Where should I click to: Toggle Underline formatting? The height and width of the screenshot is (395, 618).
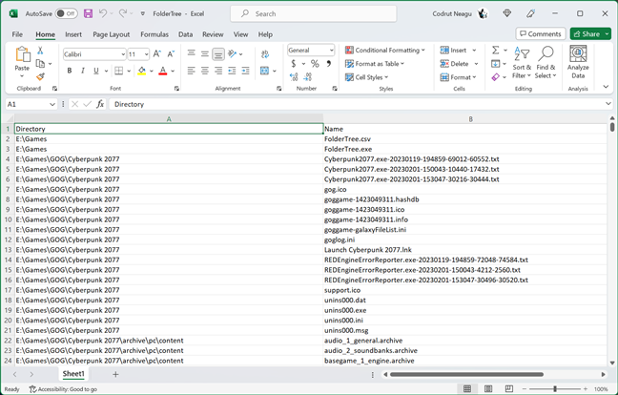pos(96,71)
